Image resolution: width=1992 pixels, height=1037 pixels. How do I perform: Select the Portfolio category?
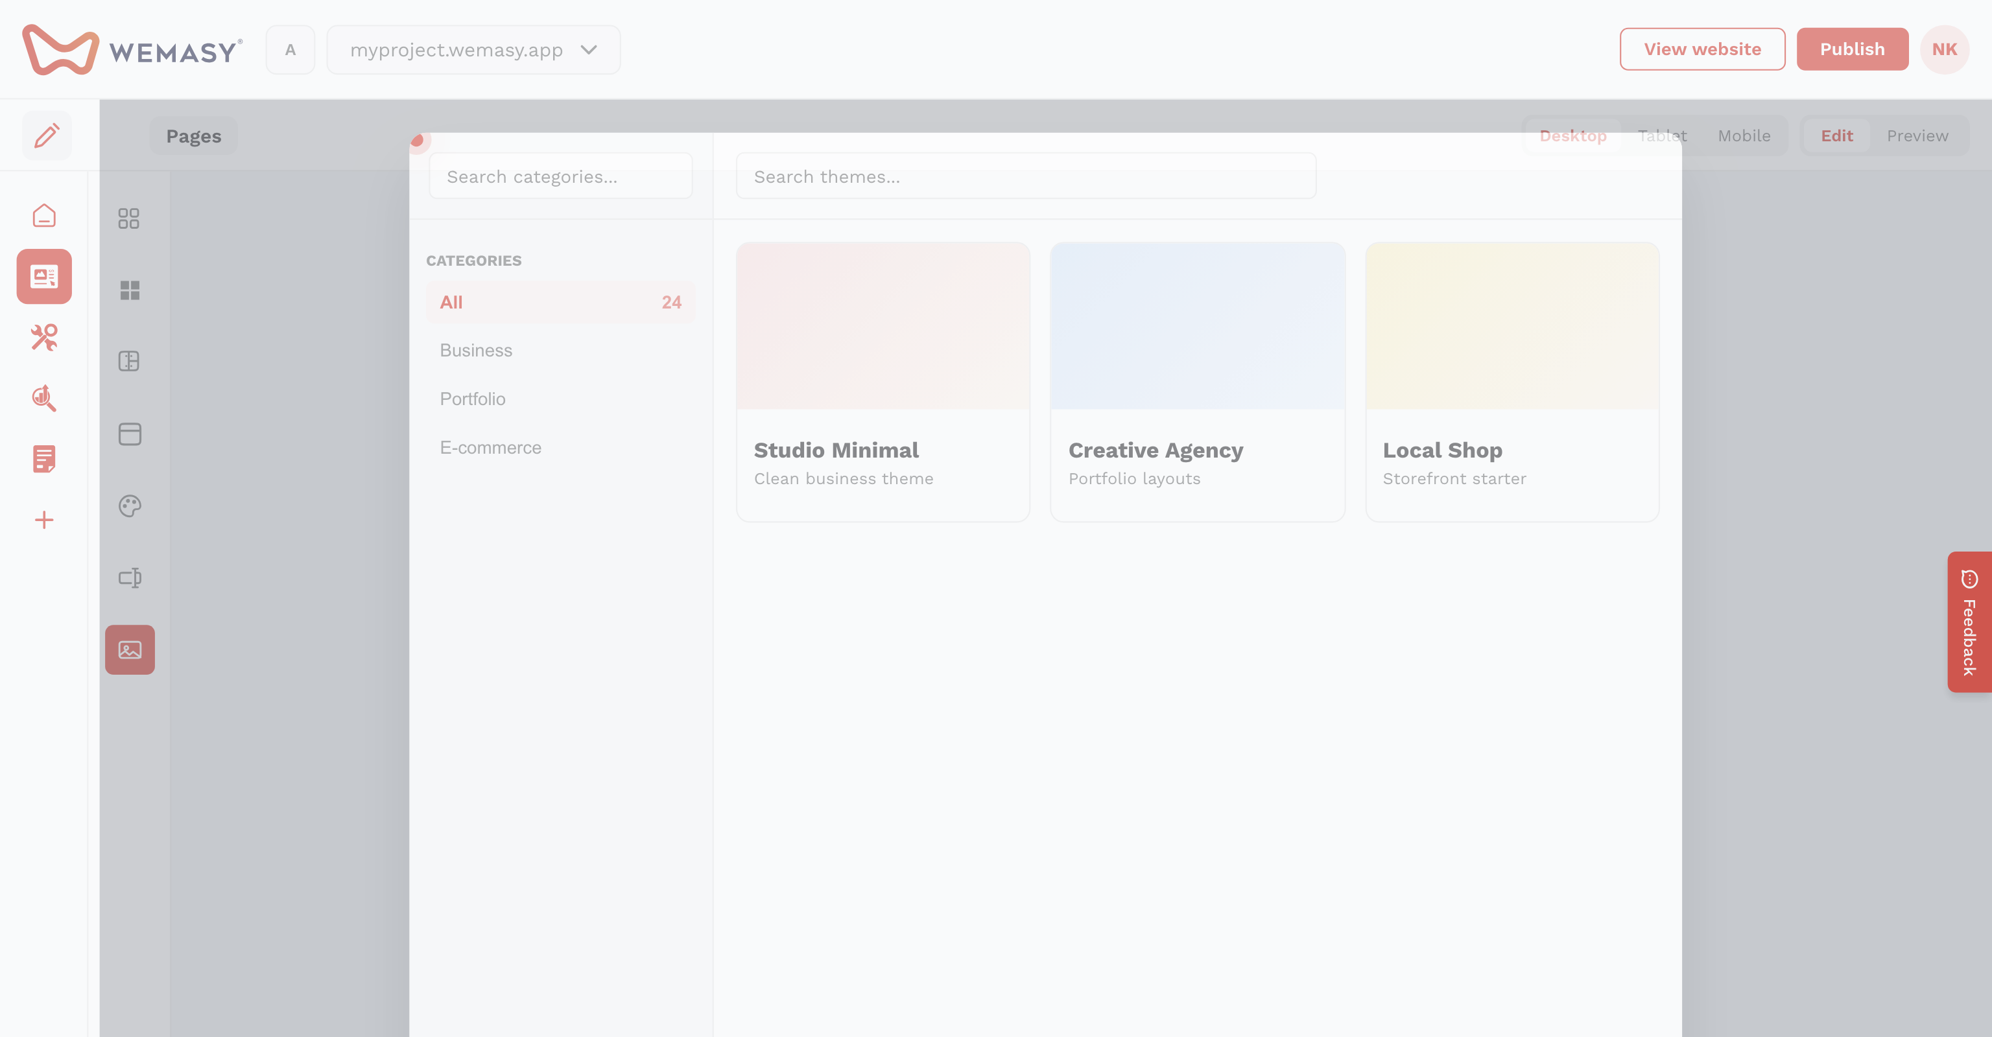(561, 399)
